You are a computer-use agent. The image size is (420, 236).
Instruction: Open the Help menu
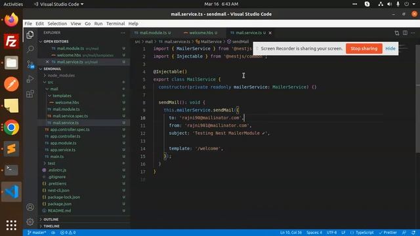(133, 24)
